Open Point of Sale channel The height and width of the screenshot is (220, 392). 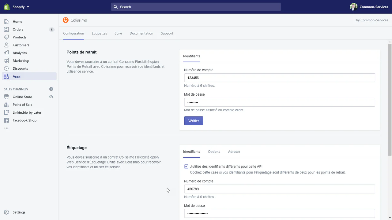pos(22,105)
